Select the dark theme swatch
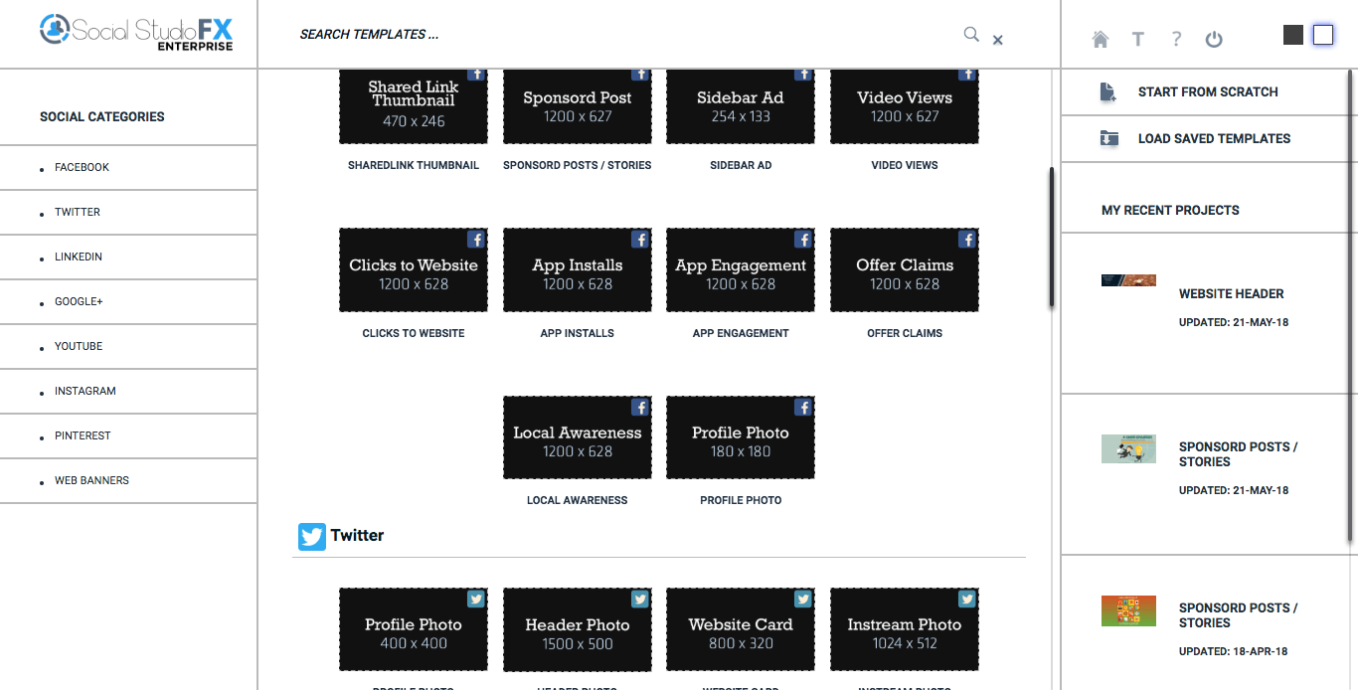 (1293, 35)
